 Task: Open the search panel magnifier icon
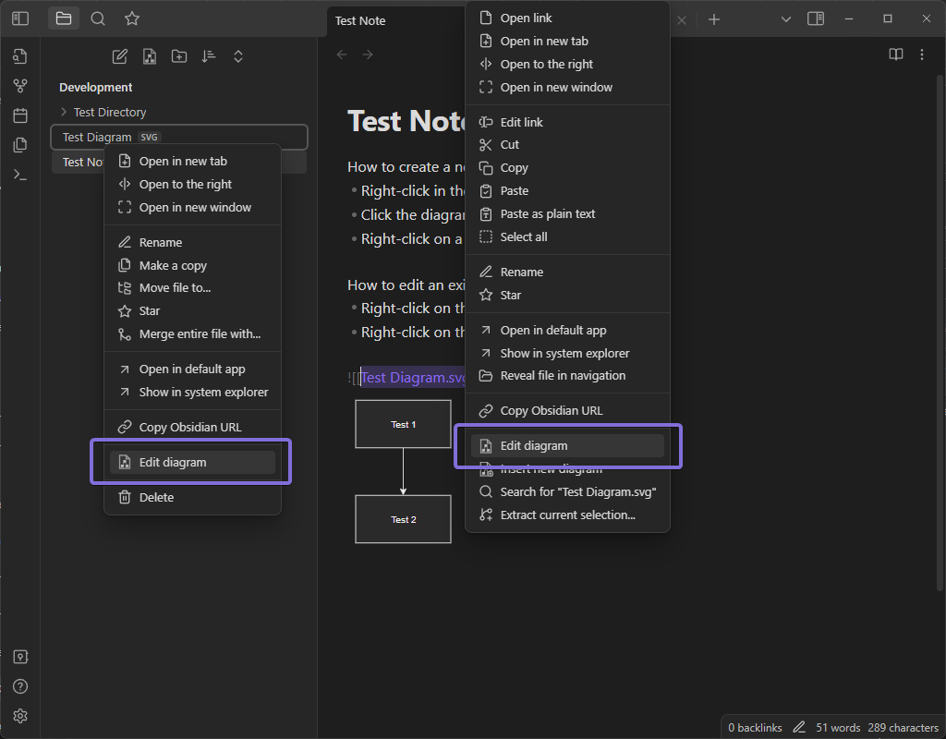click(98, 18)
